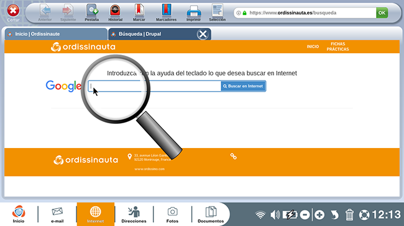Bookmark this page with Marcar
The height and width of the screenshot is (226, 404).
pyautogui.click(x=139, y=12)
